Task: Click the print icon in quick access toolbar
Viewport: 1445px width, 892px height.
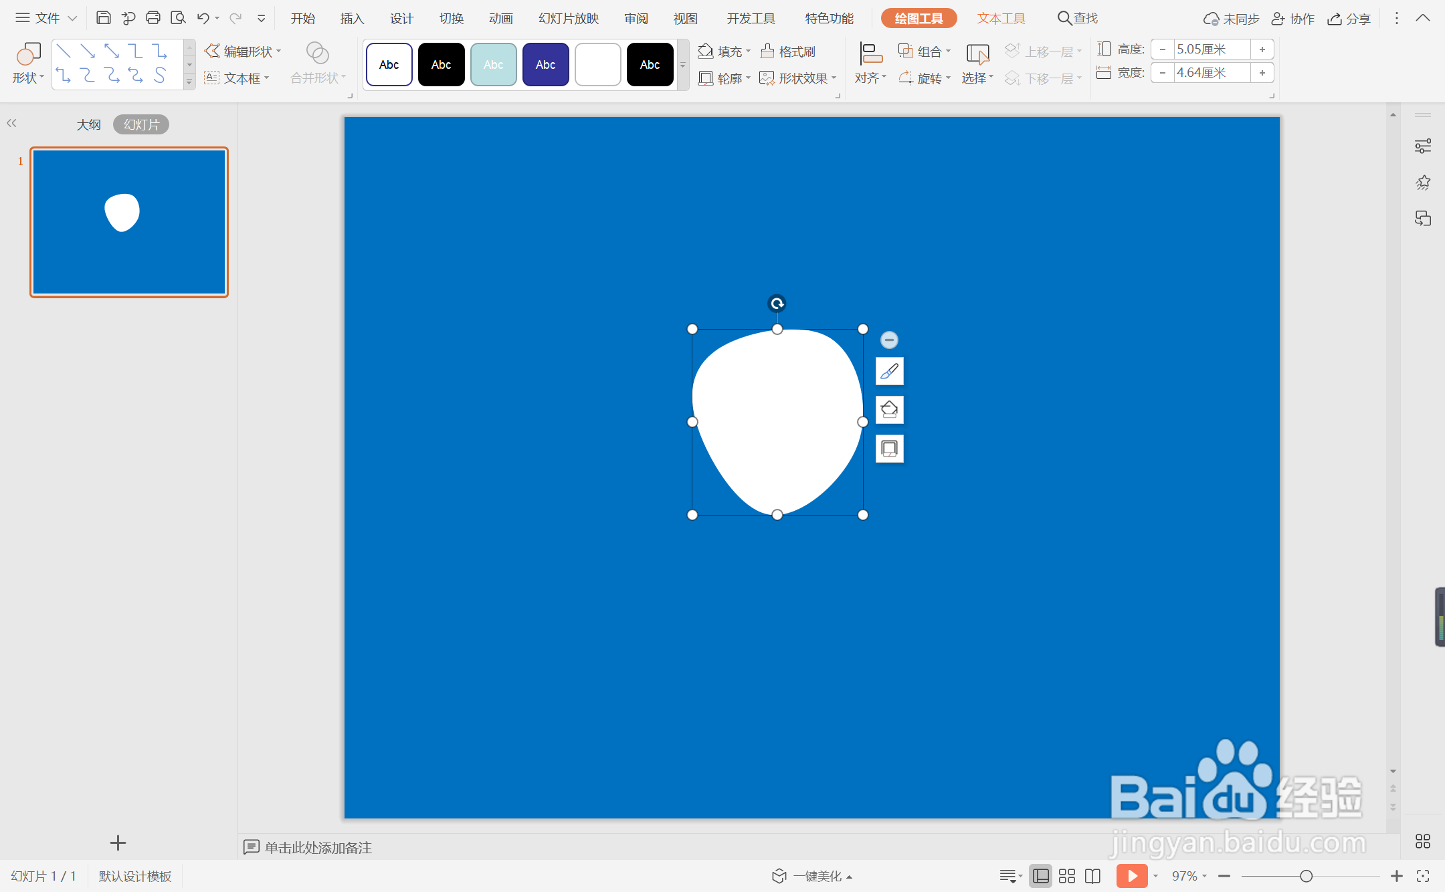Action: [x=153, y=18]
